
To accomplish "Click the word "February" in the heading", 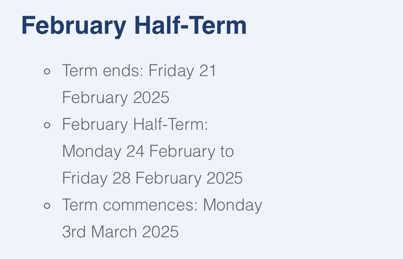I will [74, 25].
